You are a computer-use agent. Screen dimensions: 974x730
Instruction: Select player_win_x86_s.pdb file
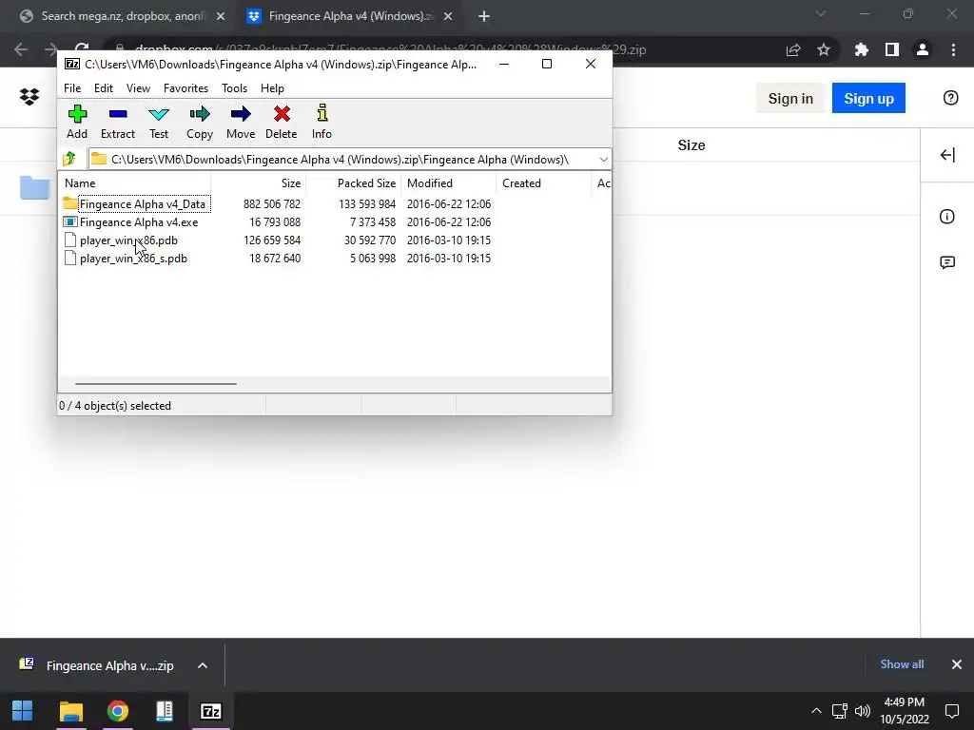click(133, 259)
